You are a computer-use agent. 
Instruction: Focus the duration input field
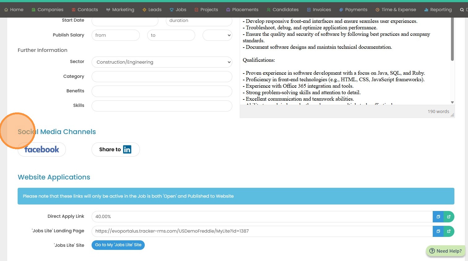[x=199, y=21]
